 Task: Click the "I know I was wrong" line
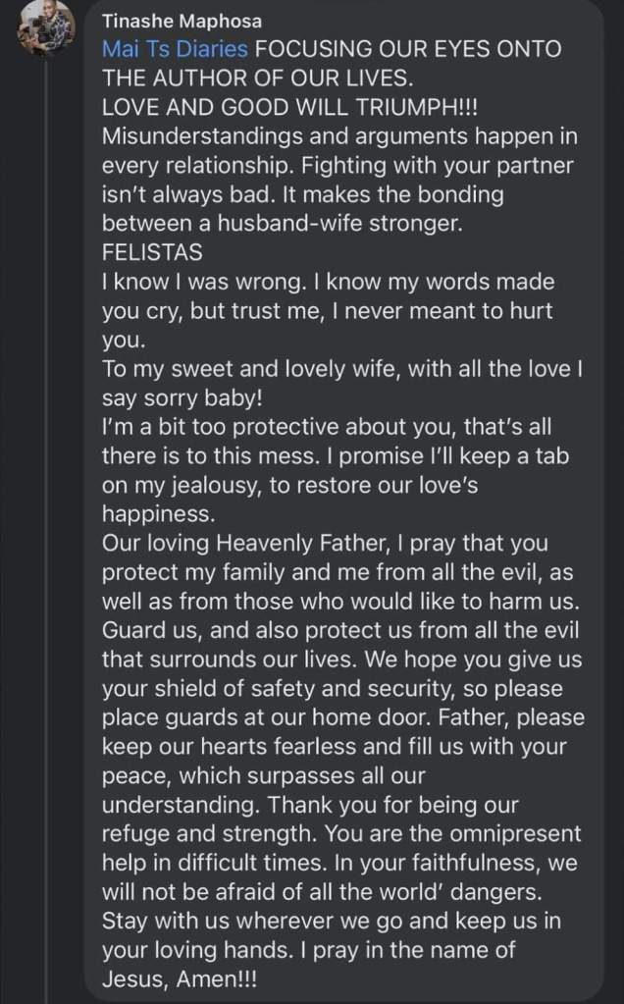click(329, 282)
